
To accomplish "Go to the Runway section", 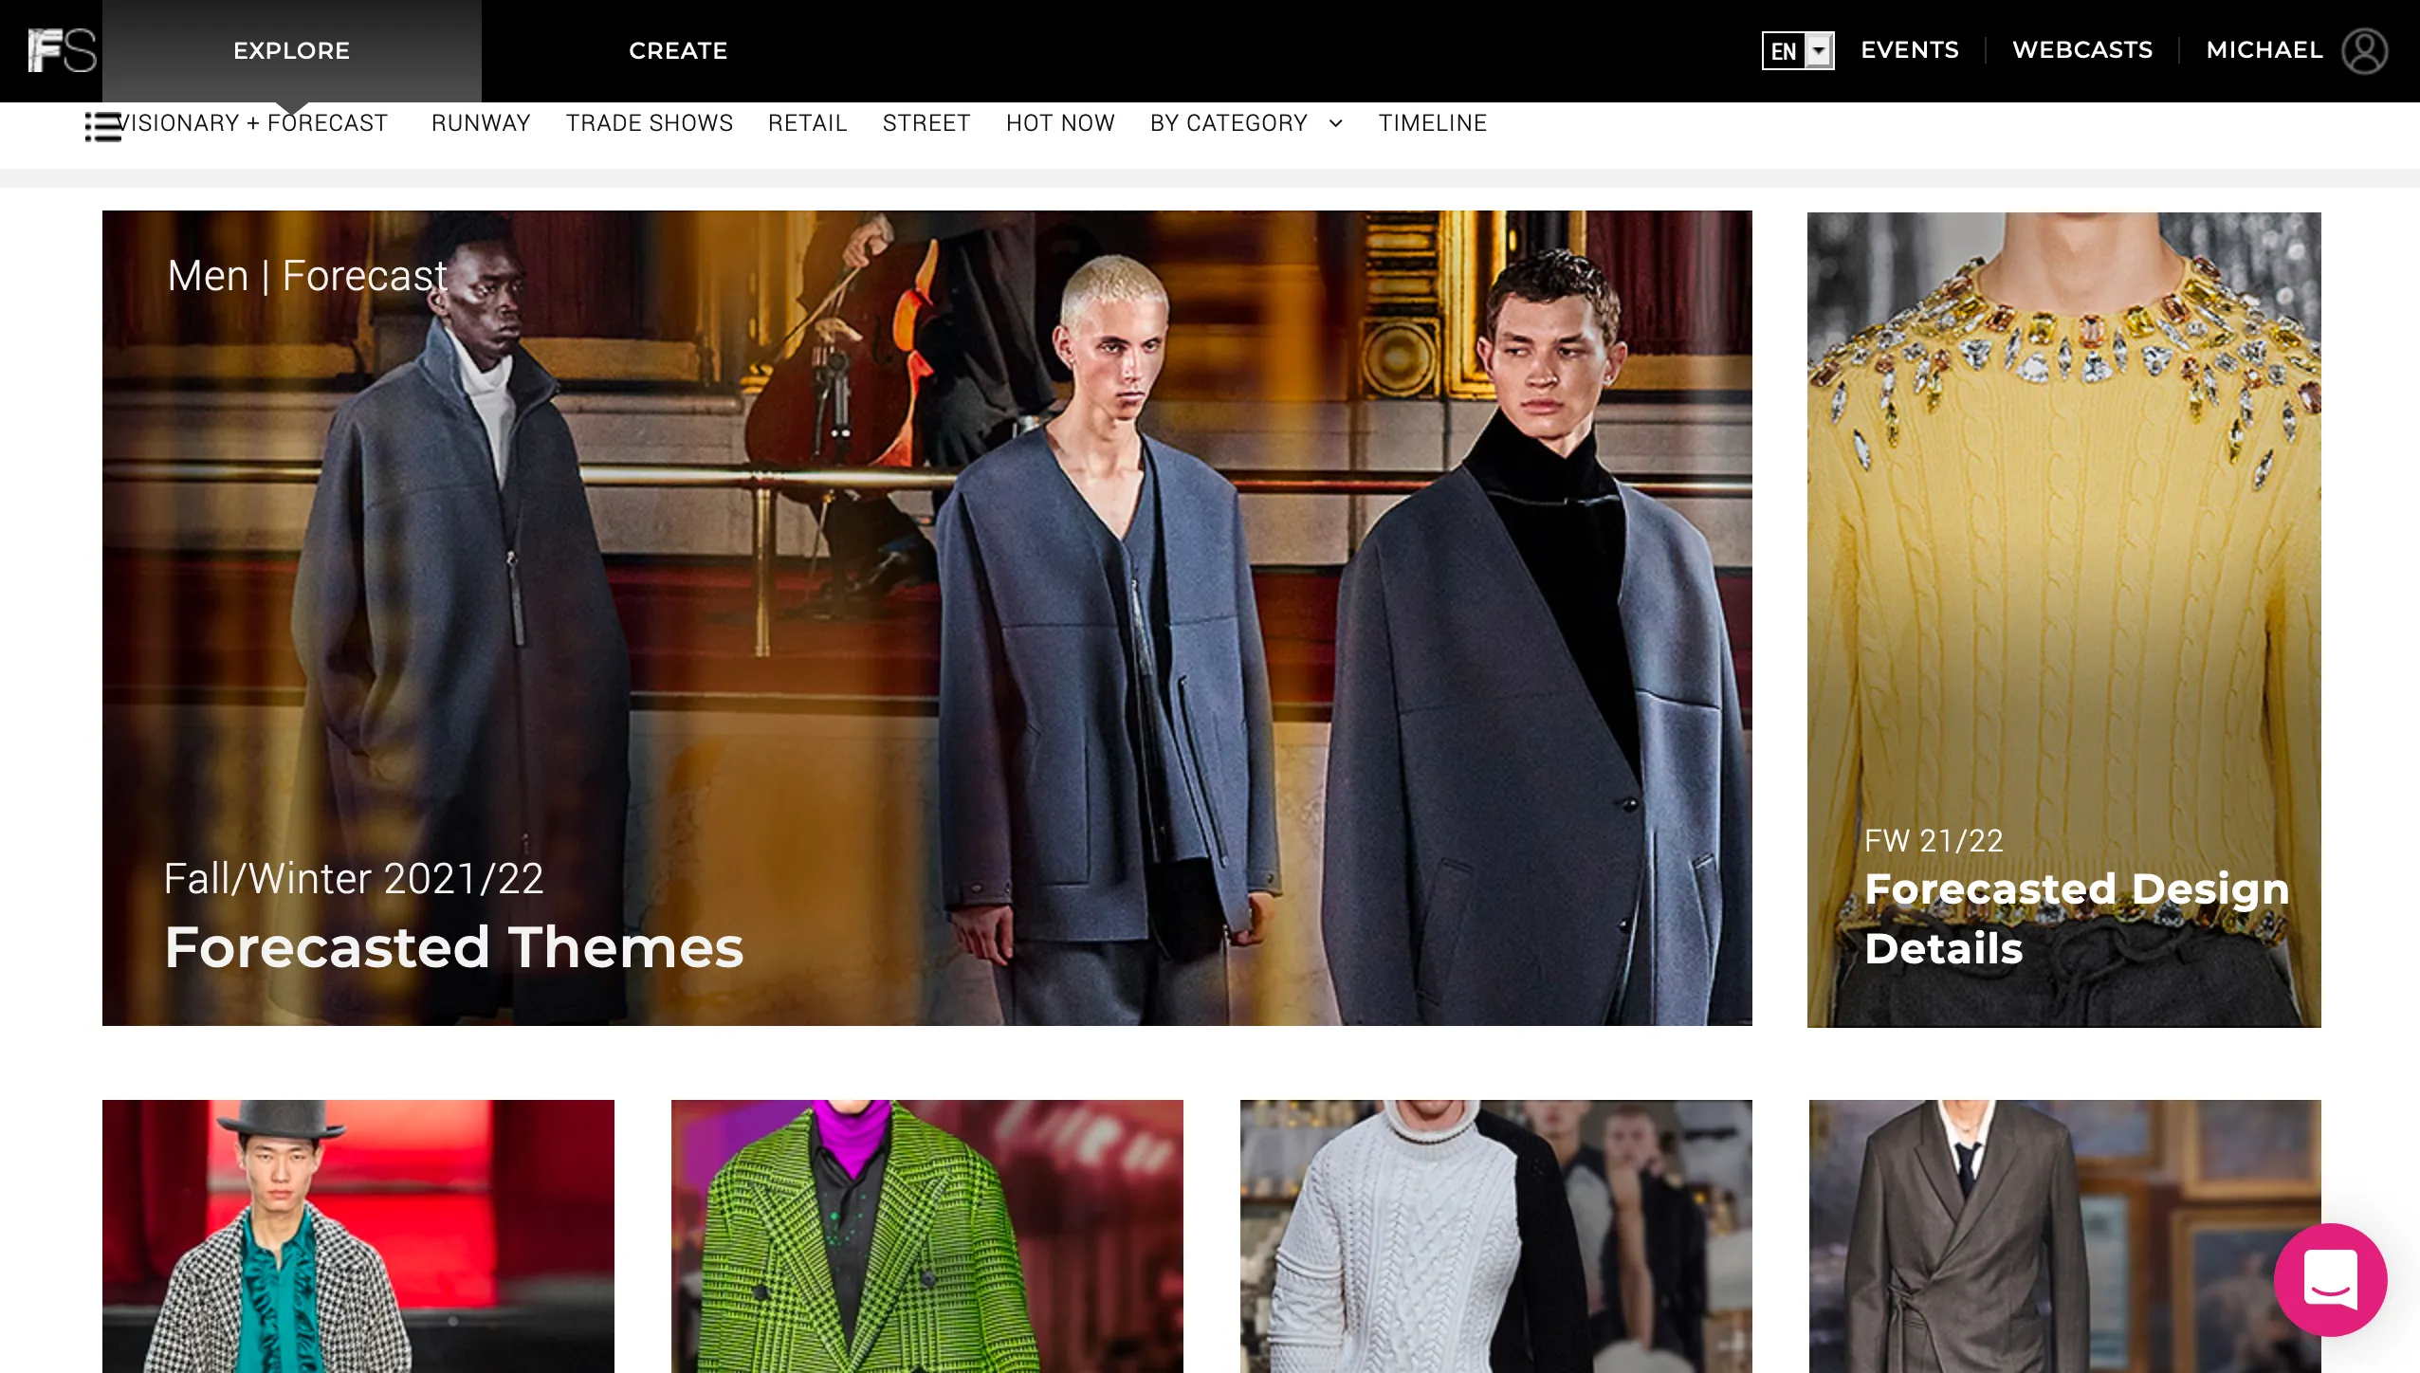I will [x=481, y=123].
